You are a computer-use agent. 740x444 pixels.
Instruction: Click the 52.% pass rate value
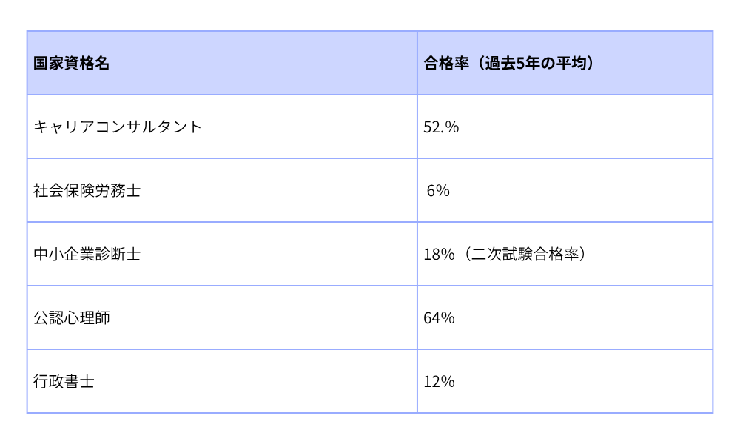441,127
